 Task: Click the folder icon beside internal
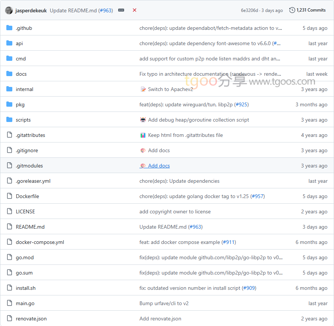point(9,89)
